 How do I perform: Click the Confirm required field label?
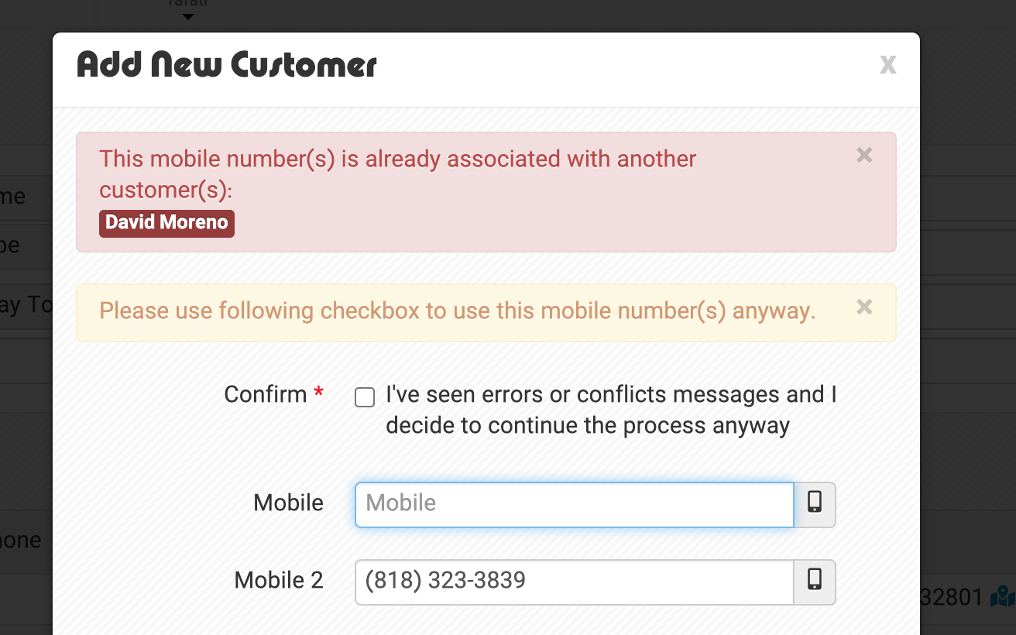click(x=274, y=394)
